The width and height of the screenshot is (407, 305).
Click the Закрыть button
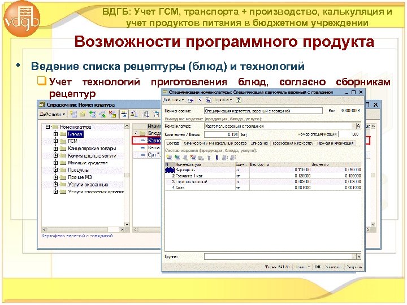pyautogui.click(x=353, y=267)
